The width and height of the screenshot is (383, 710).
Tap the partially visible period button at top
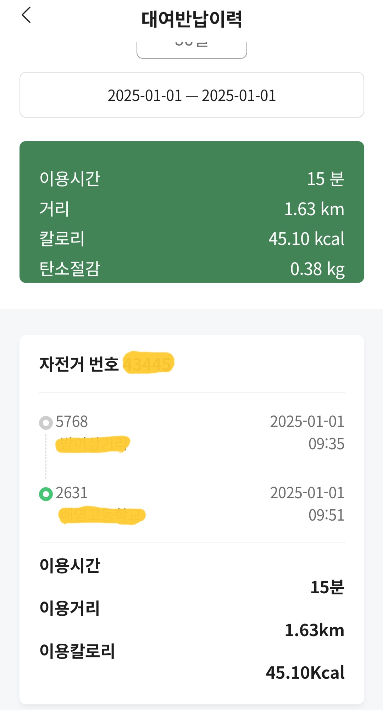(191, 49)
